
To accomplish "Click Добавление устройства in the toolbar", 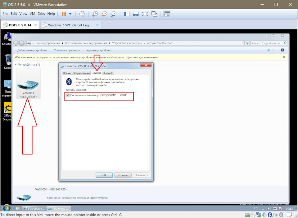I will [x=32, y=50].
